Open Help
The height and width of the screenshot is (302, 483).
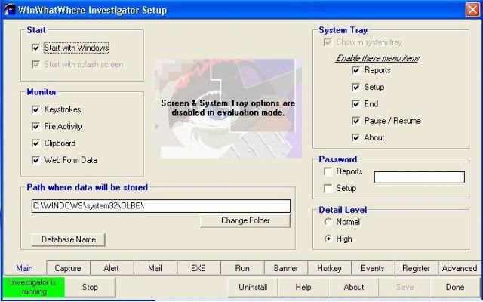pos(303,287)
